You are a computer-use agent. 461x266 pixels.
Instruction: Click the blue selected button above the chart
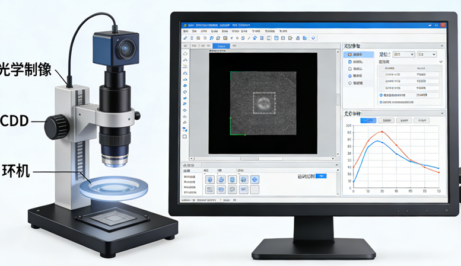pyautogui.click(x=368, y=120)
